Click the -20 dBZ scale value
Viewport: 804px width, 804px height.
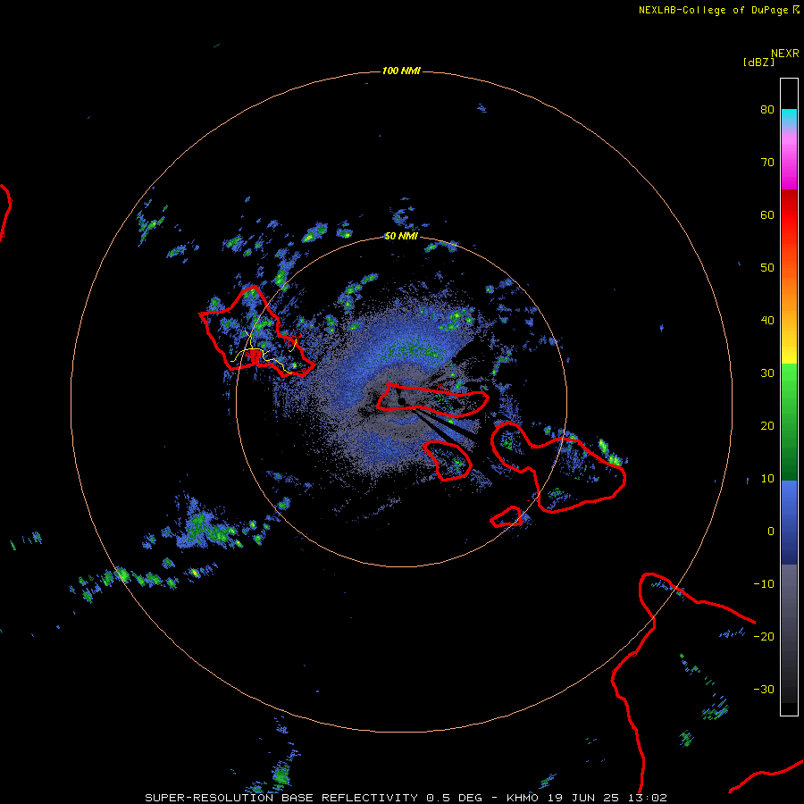click(x=764, y=636)
